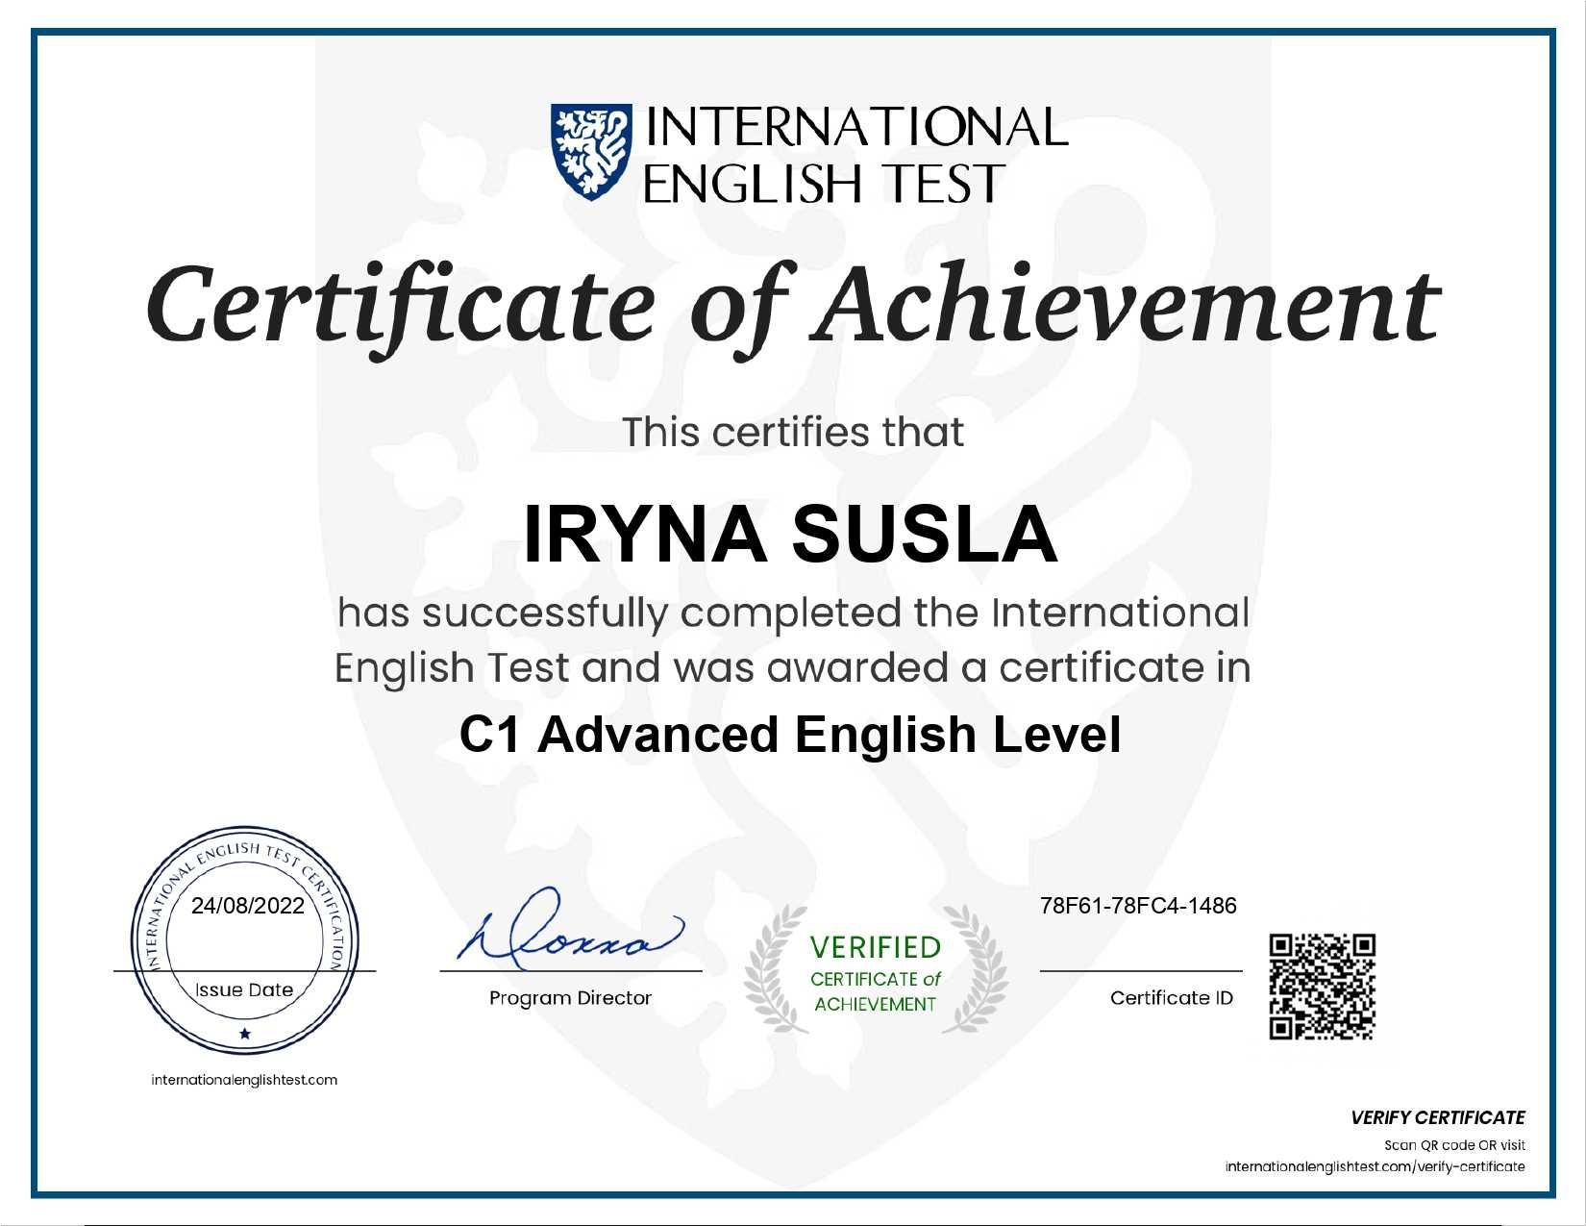Screen dimensions: 1586x1226
Task: Click the 'Scan QR code OR visit' text
Action: [x=1454, y=1145]
